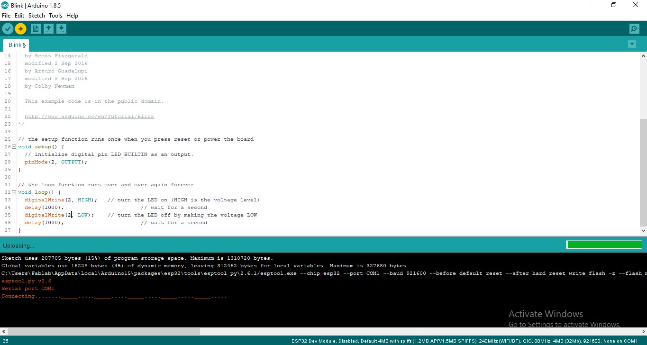Click the ESP32 Dev Module board status text
The height and width of the screenshot is (345, 647).
465,341
